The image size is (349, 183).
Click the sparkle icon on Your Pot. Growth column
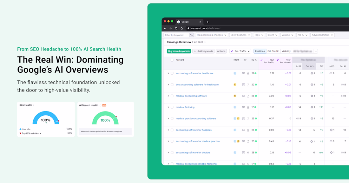coord(278,60)
